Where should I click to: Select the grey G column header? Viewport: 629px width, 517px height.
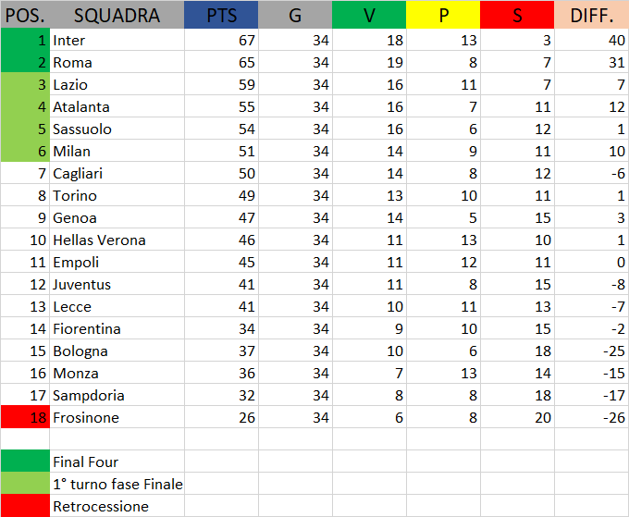295,16
